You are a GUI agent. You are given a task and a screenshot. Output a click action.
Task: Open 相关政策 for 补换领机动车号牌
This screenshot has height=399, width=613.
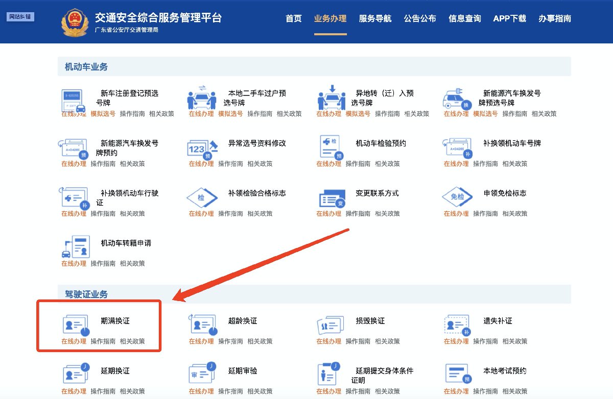tap(515, 164)
